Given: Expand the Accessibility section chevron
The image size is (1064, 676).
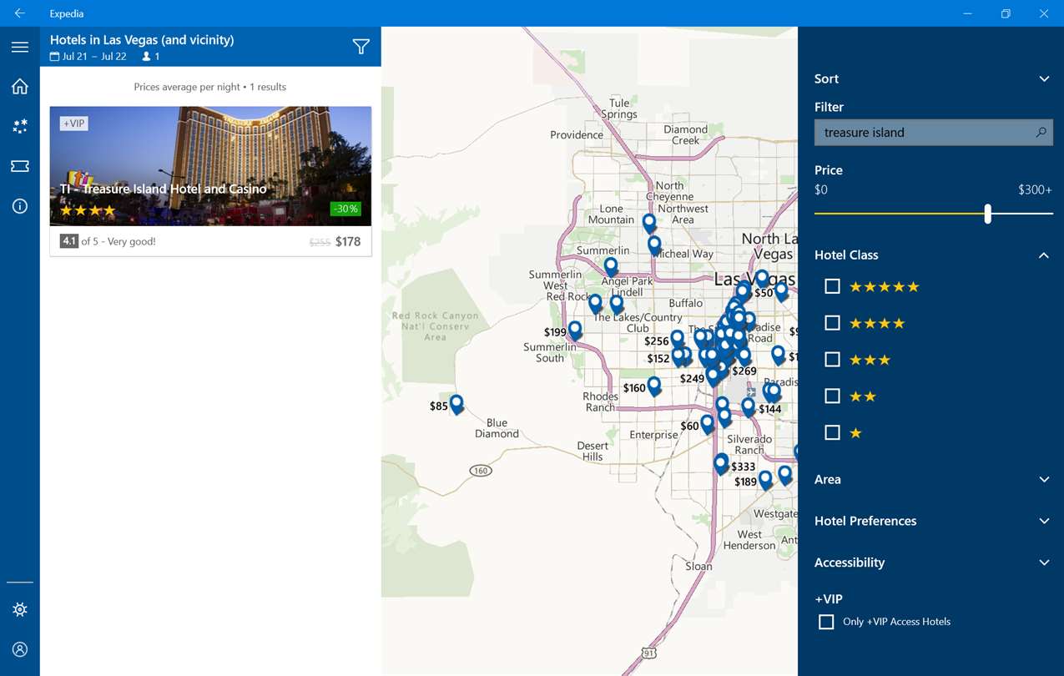Looking at the screenshot, I should pos(1044,562).
